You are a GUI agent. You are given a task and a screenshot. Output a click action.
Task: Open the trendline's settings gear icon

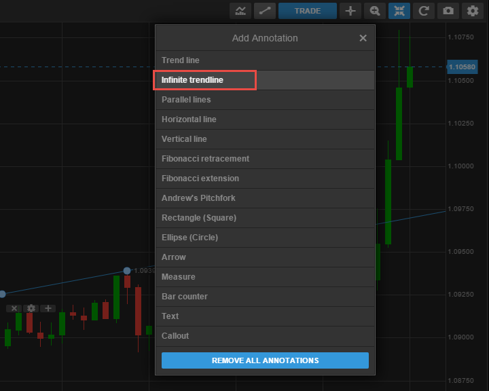(x=31, y=308)
